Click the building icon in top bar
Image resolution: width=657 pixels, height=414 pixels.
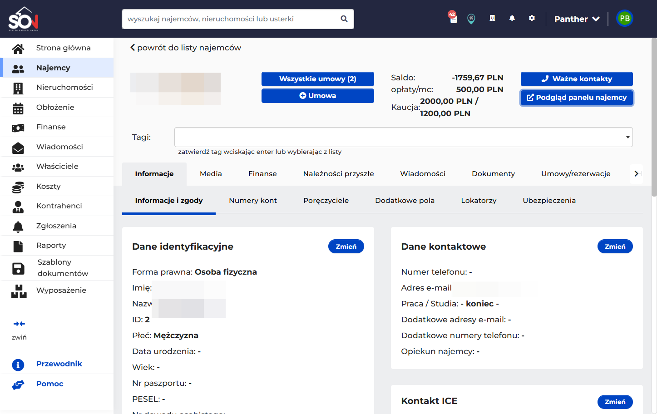pyautogui.click(x=492, y=18)
